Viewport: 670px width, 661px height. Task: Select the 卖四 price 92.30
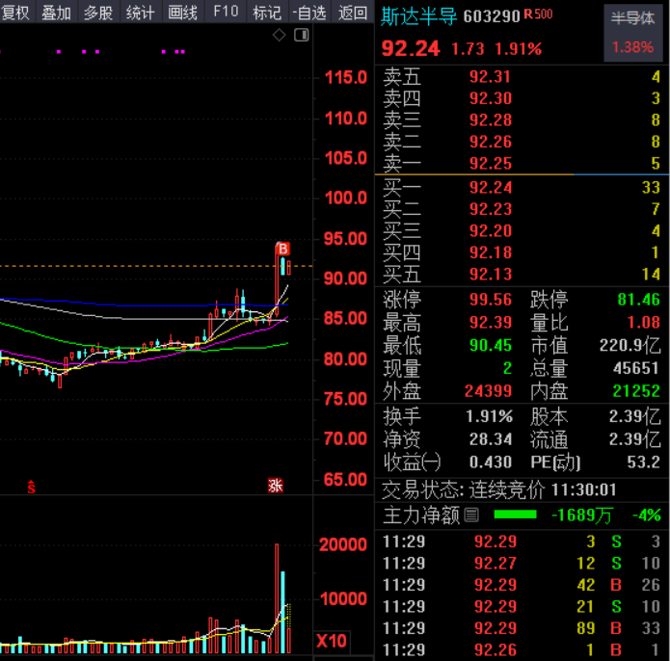coord(490,98)
